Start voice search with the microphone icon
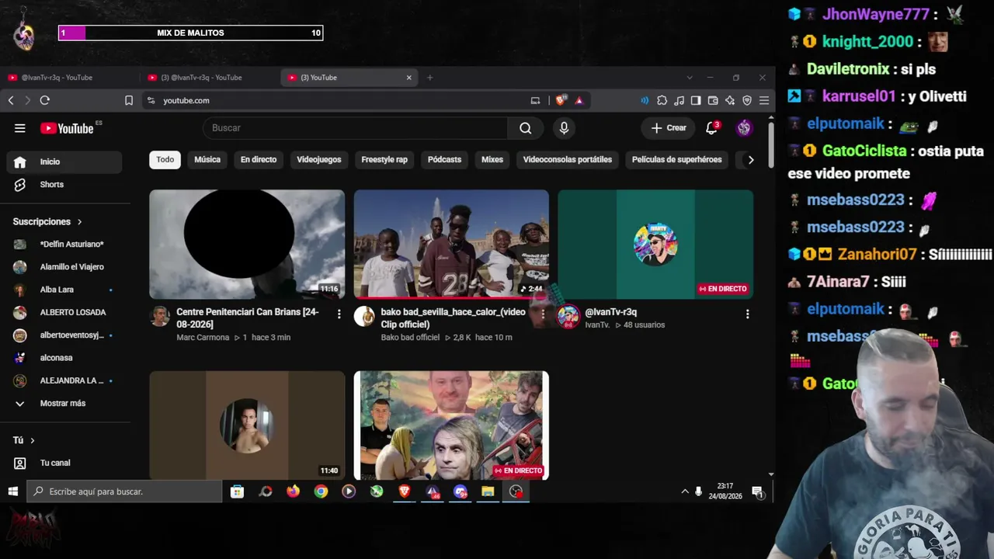994x559 pixels. pos(564,128)
